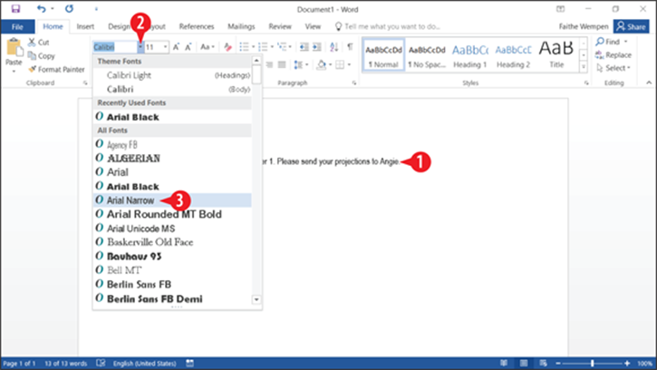Click the font list scroll down arrow
657x370 pixels.
(256, 299)
